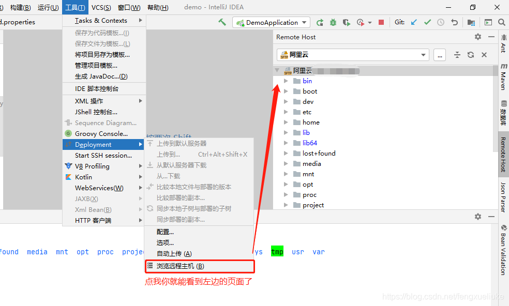The height and width of the screenshot is (306, 509).
Task: Open Search Everywhere magnifier icon
Action: pos(502,22)
